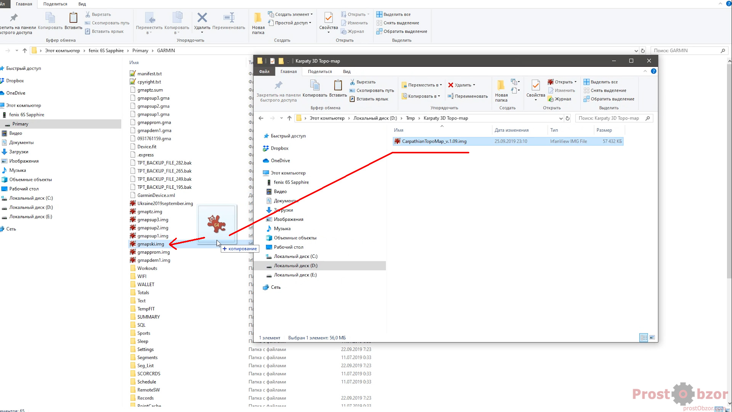Screen dimensions: 732x412
Task: Open the Файл tab in Karpaty window
Action: [264, 71]
